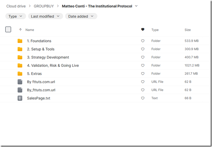Screen dimensions: 212x147
Task: Click the 2. Setup & Tools folder icon
Action: pos(20,49)
